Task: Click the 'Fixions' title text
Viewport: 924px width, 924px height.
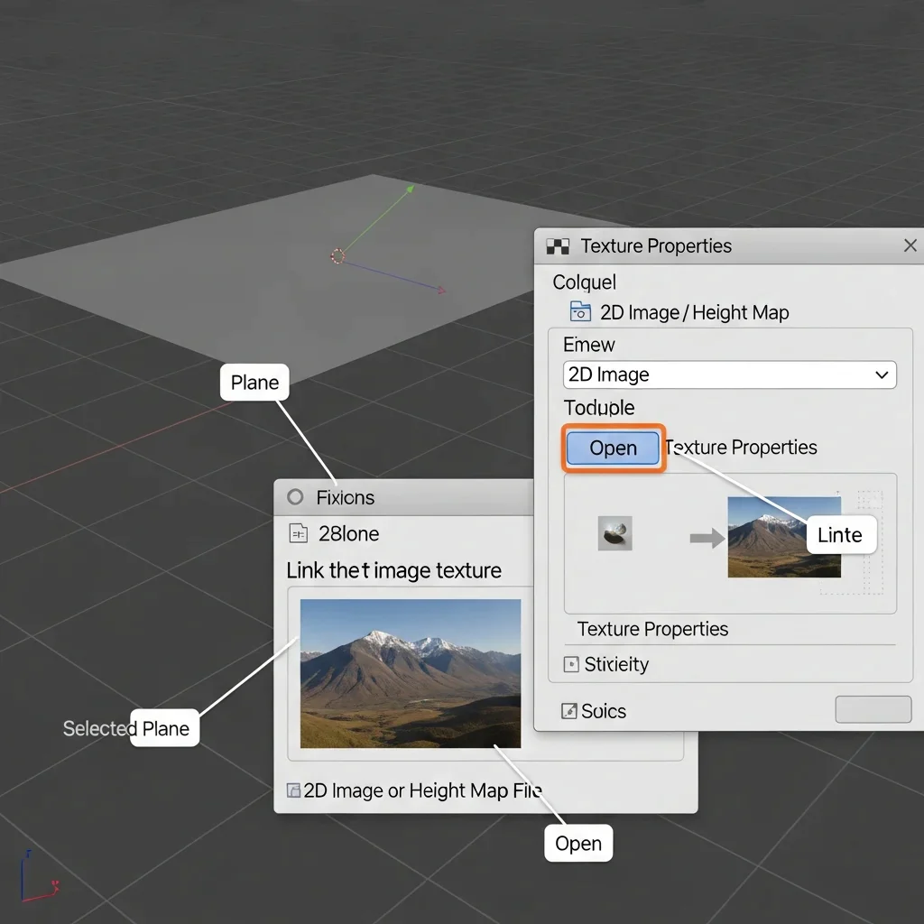Action: pyautogui.click(x=346, y=498)
